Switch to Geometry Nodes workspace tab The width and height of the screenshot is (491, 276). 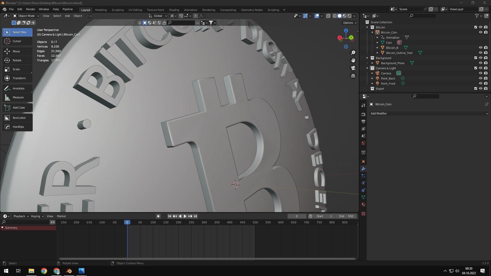pos(252,10)
